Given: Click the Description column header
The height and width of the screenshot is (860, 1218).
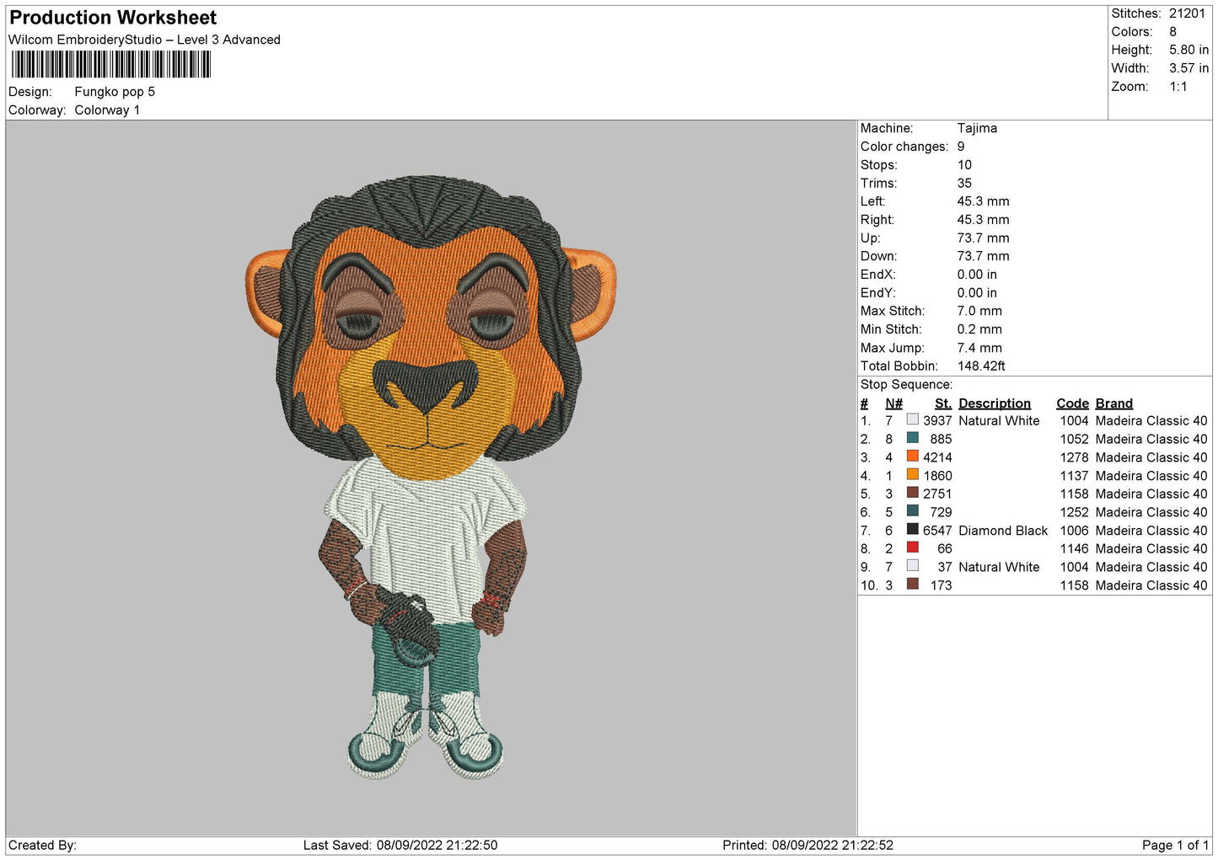Looking at the screenshot, I should 995,403.
